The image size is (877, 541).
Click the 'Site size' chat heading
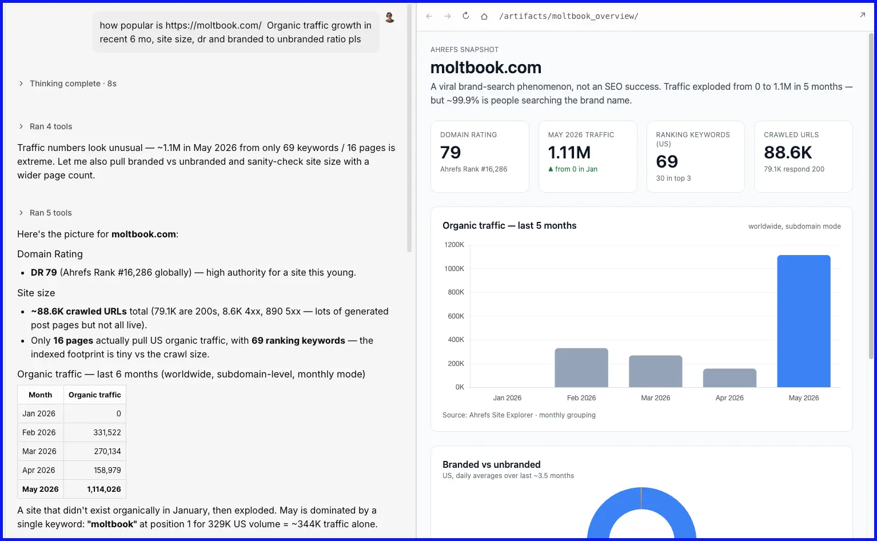(x=36, y=293)
